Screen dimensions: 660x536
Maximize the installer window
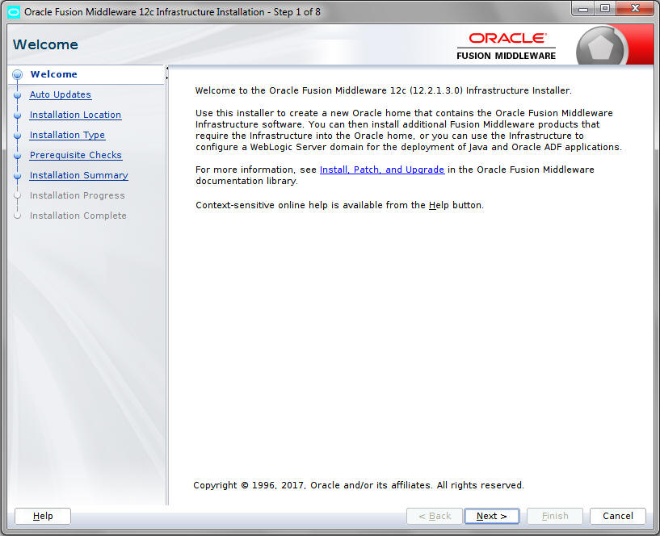(x=605, y=9)
